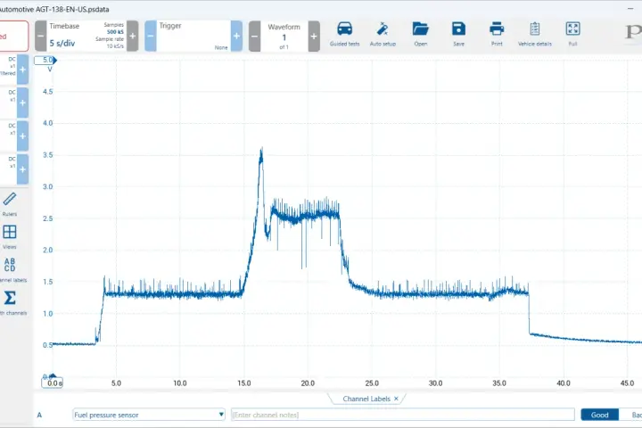Expand third DC channel options with plus
This screenshot has width=642, height=428.
23,136
